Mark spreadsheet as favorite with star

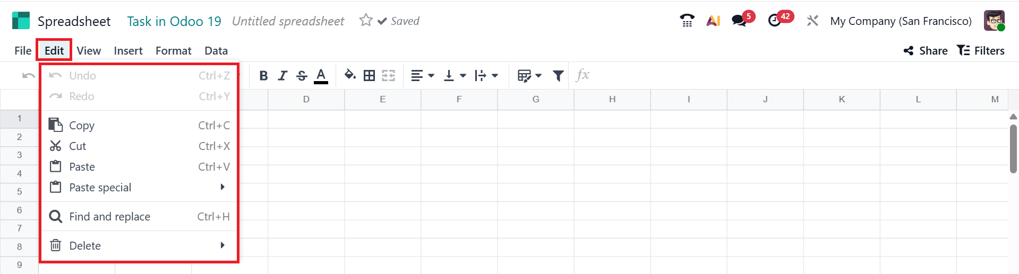[x=366, y=21]
